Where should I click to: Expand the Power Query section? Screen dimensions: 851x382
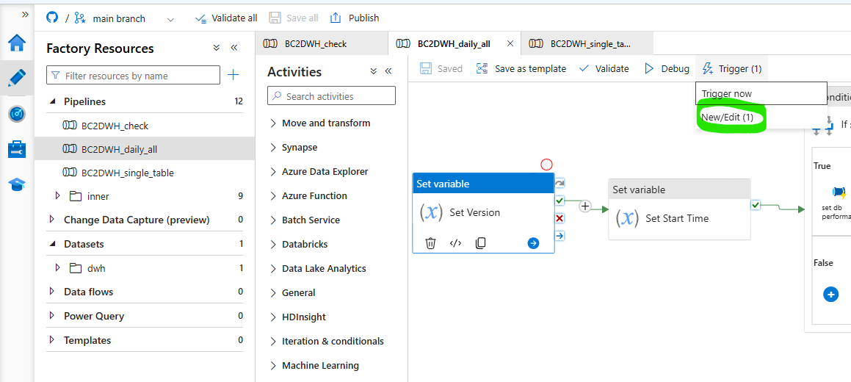[52, 315]
